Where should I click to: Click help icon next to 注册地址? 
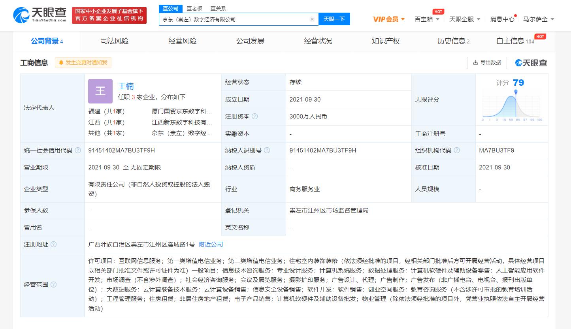(54, 244)
